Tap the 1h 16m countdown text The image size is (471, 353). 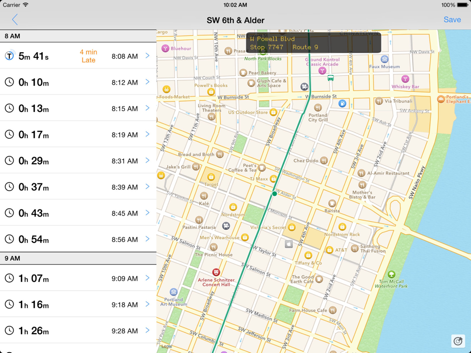tap(33, 305)
